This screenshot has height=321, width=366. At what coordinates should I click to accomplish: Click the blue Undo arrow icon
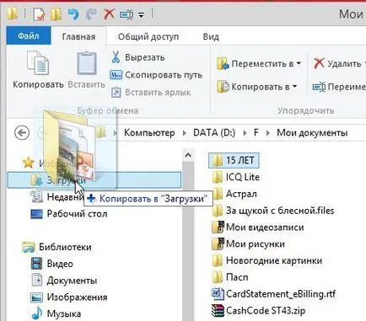73,13
